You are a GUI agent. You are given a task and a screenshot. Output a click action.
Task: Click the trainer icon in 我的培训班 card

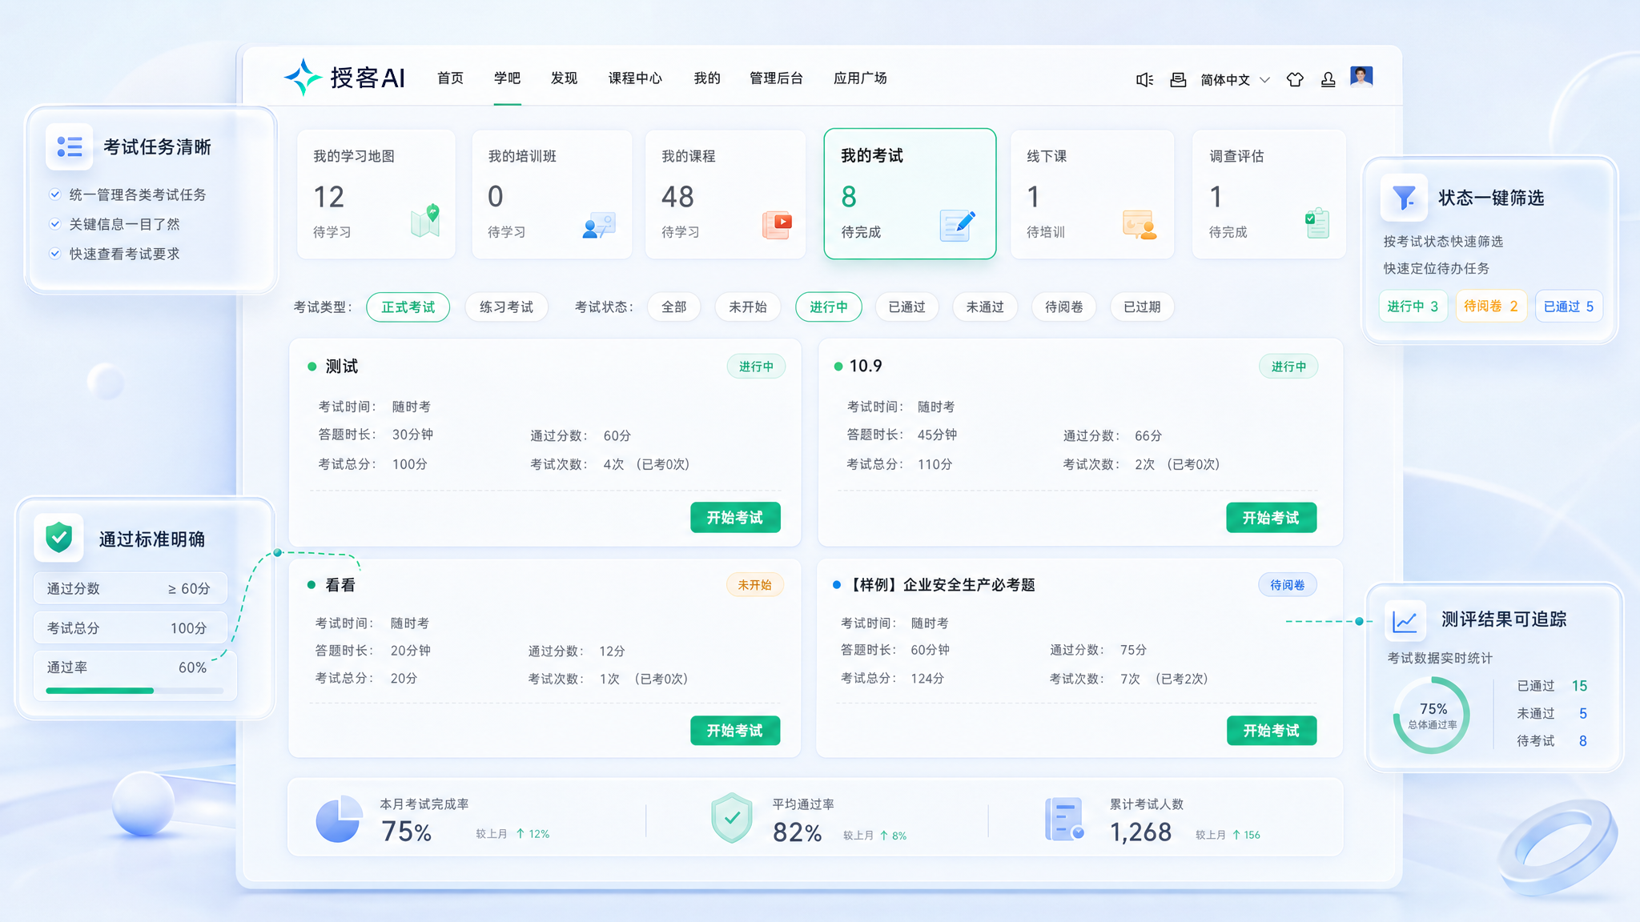(x=599, y=226)
